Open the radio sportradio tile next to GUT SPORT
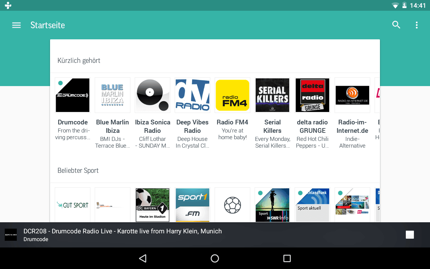This screenshot has height=269, width=430. (x=113, y=205)
